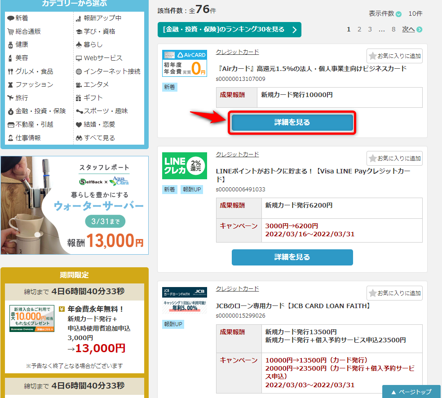Click the 次へ next page link
This screenshot has height=398, width=442.
click(x=408, y=29)
